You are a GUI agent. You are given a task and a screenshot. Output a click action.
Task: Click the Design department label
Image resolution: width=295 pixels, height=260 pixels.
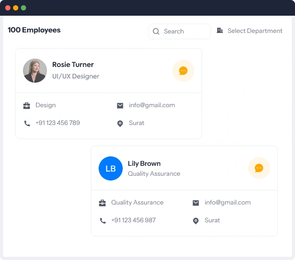[x=45, y=105]
